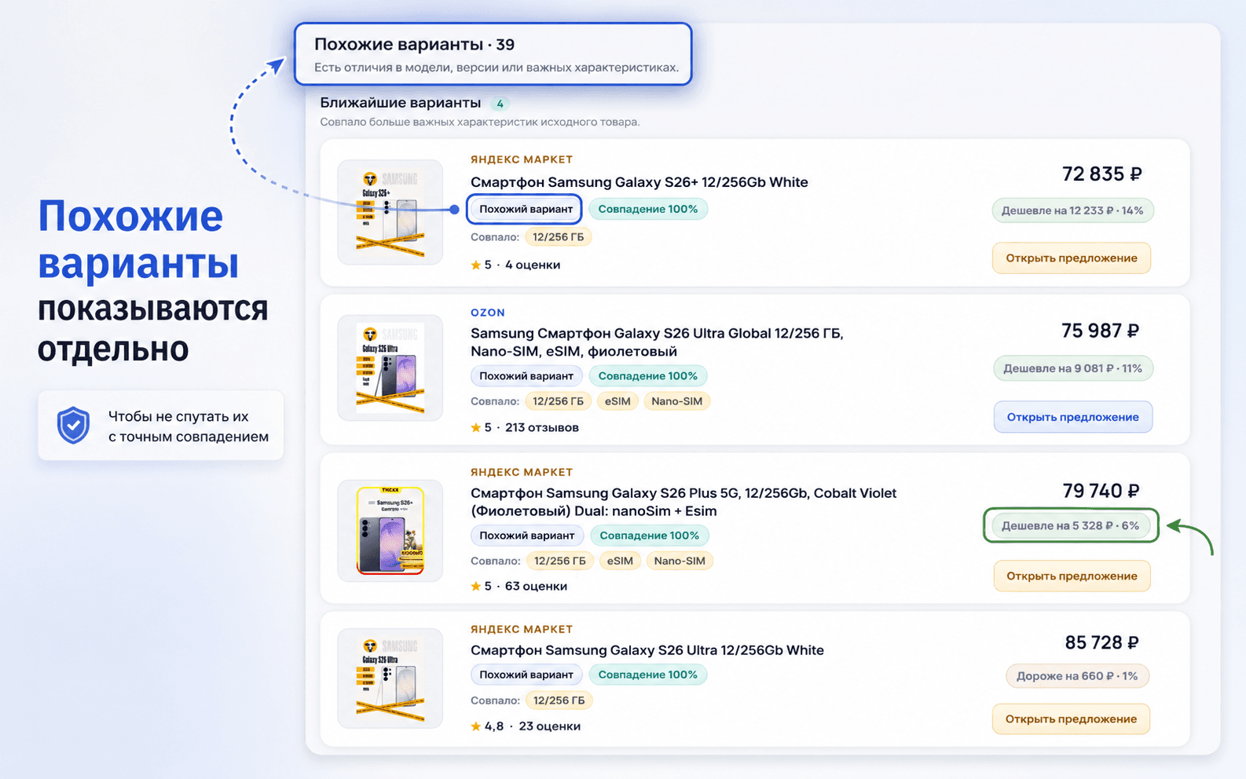Open the Galaxy S26 Ultra White product thumbnail
1246x779 pixels.
pos(390,678)
